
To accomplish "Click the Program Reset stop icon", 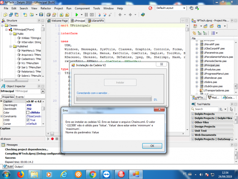I will [x=92, y=15].
